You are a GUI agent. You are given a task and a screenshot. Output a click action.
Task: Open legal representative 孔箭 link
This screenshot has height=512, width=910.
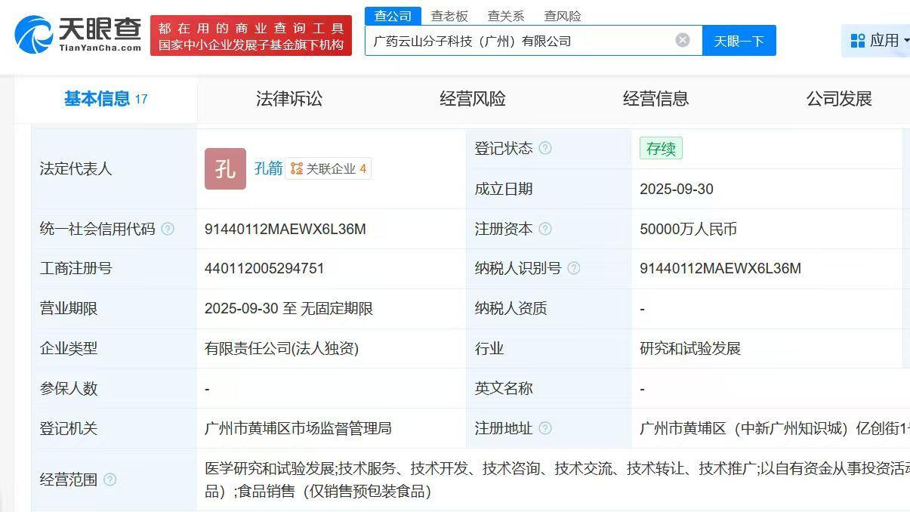pos(268,168)
